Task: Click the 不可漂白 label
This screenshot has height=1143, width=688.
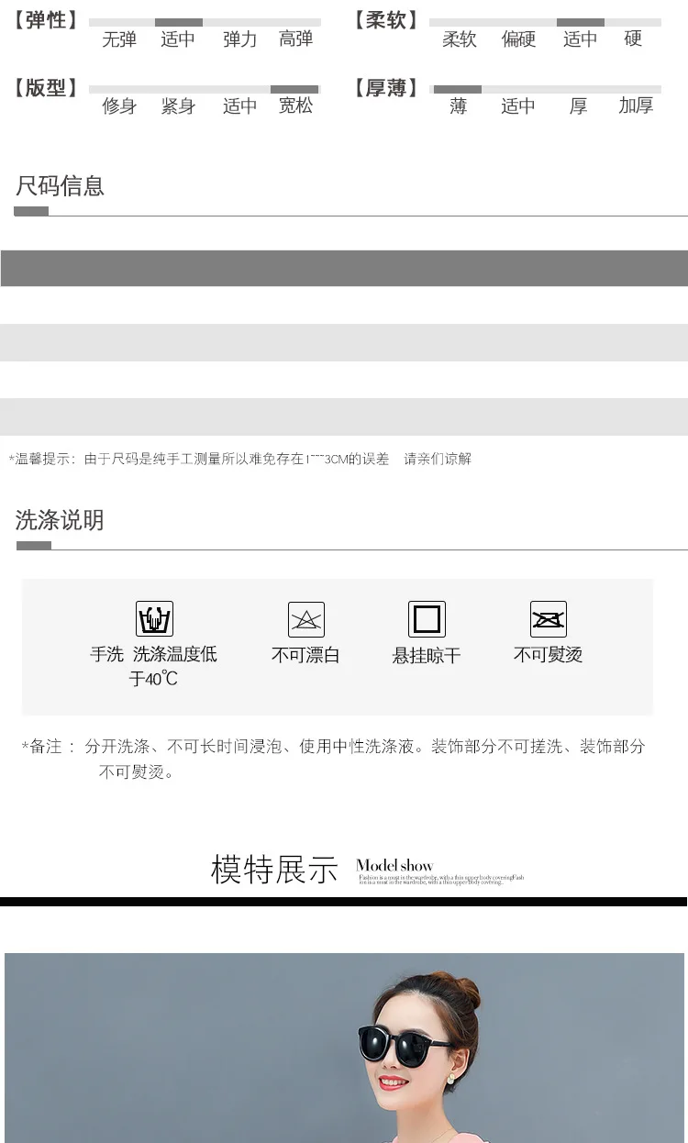Action: [x=305, y=655]
